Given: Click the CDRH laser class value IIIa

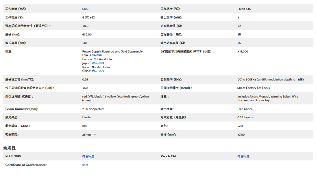Looking at the screenshot, I should point(84,126).
